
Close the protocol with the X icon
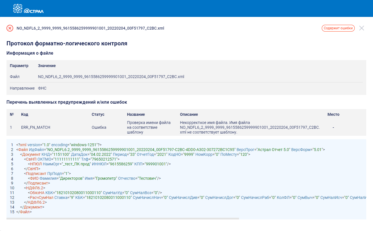point(362,28)
